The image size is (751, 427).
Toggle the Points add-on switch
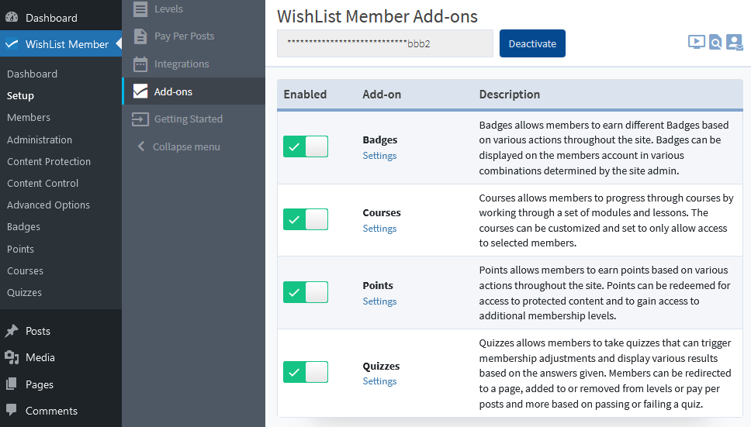pyautogui.click(x=306, y=292)
